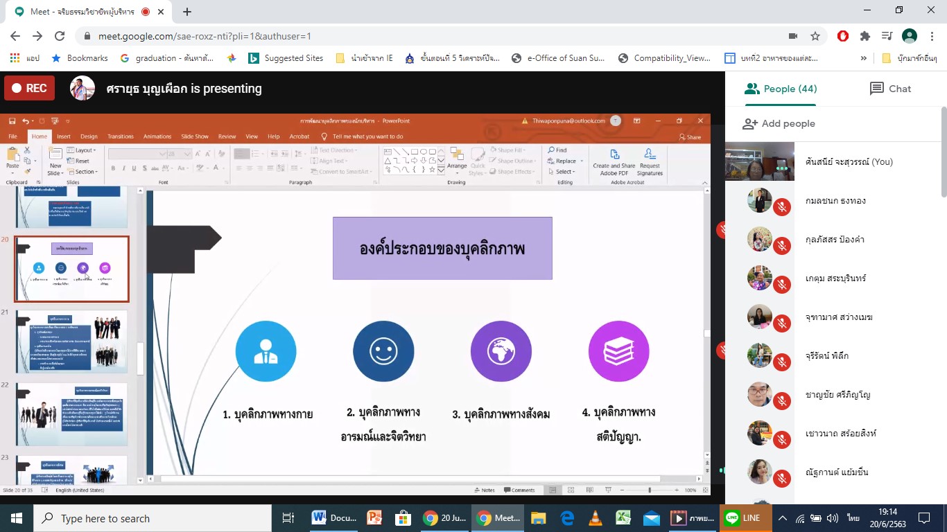This screenshot has height=532, width=947.
Task: Click Find in the Editing group
Action: (x=557, y=150)
